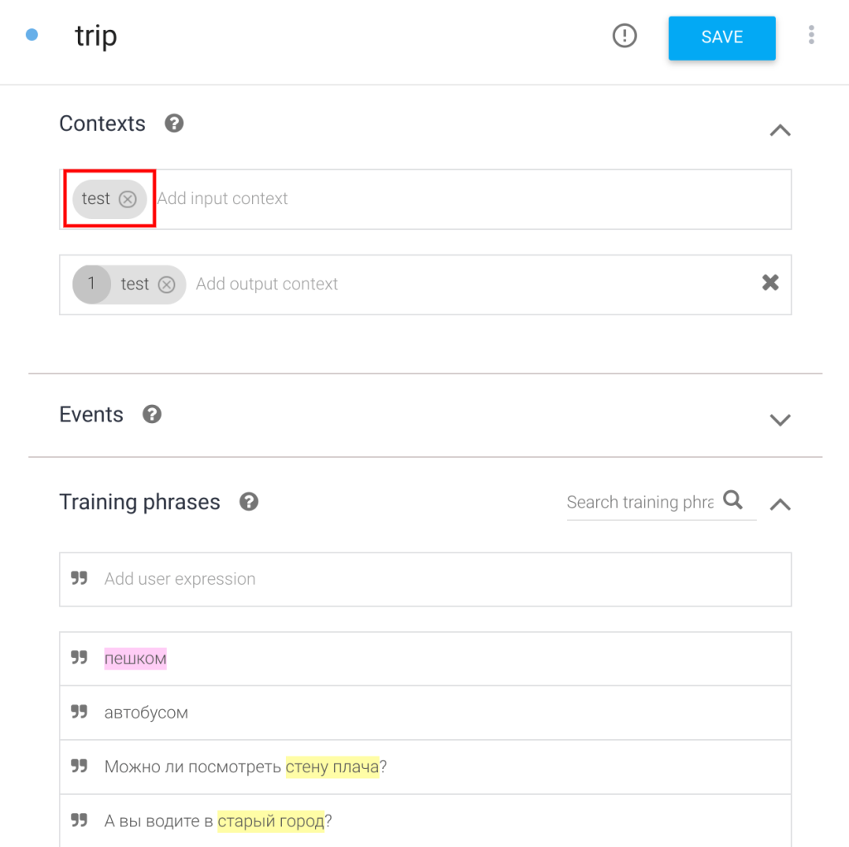This screenshot has width=849, height=847.
Task: Collapse the Contexts section
Action: point(780,130)
